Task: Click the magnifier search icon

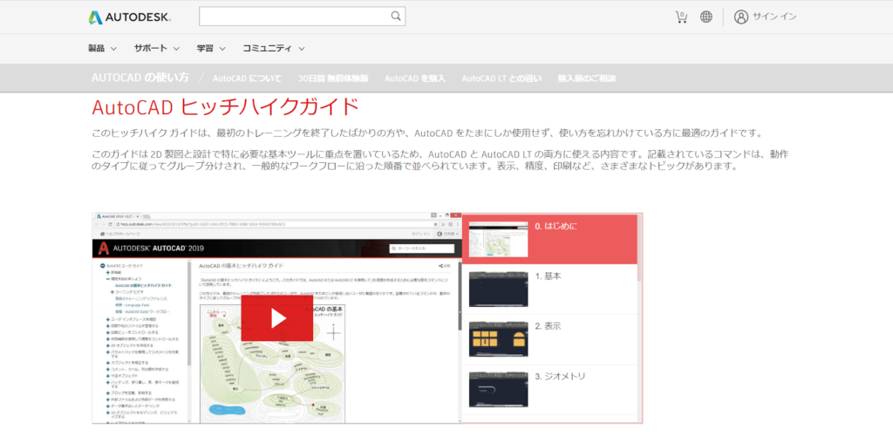Action: (x=396, y=16)
